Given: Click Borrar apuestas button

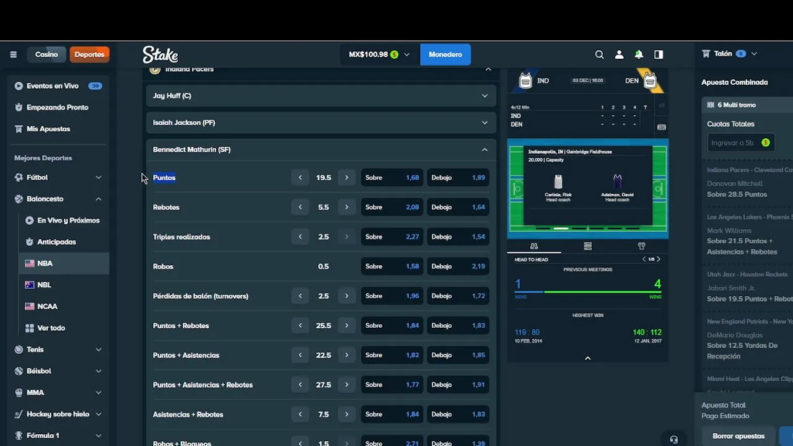Looking at the screenshot, I should tap(738, 436).
